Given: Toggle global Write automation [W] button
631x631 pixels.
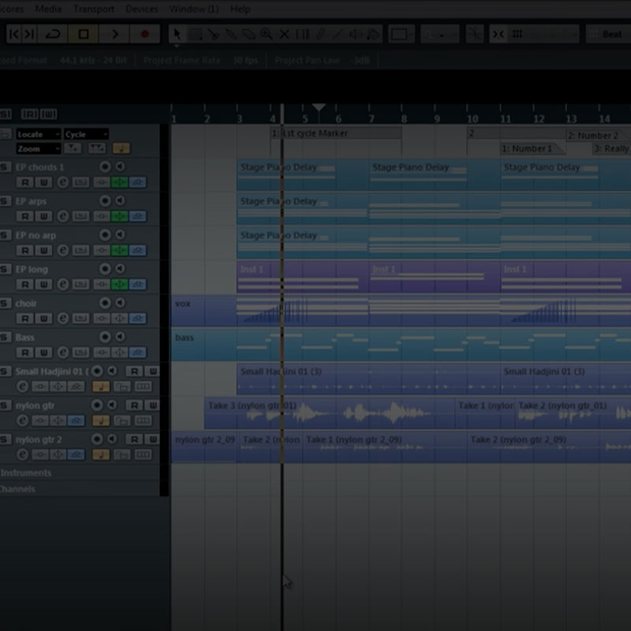Looking at the screenshot, I should tap(48, 114).
